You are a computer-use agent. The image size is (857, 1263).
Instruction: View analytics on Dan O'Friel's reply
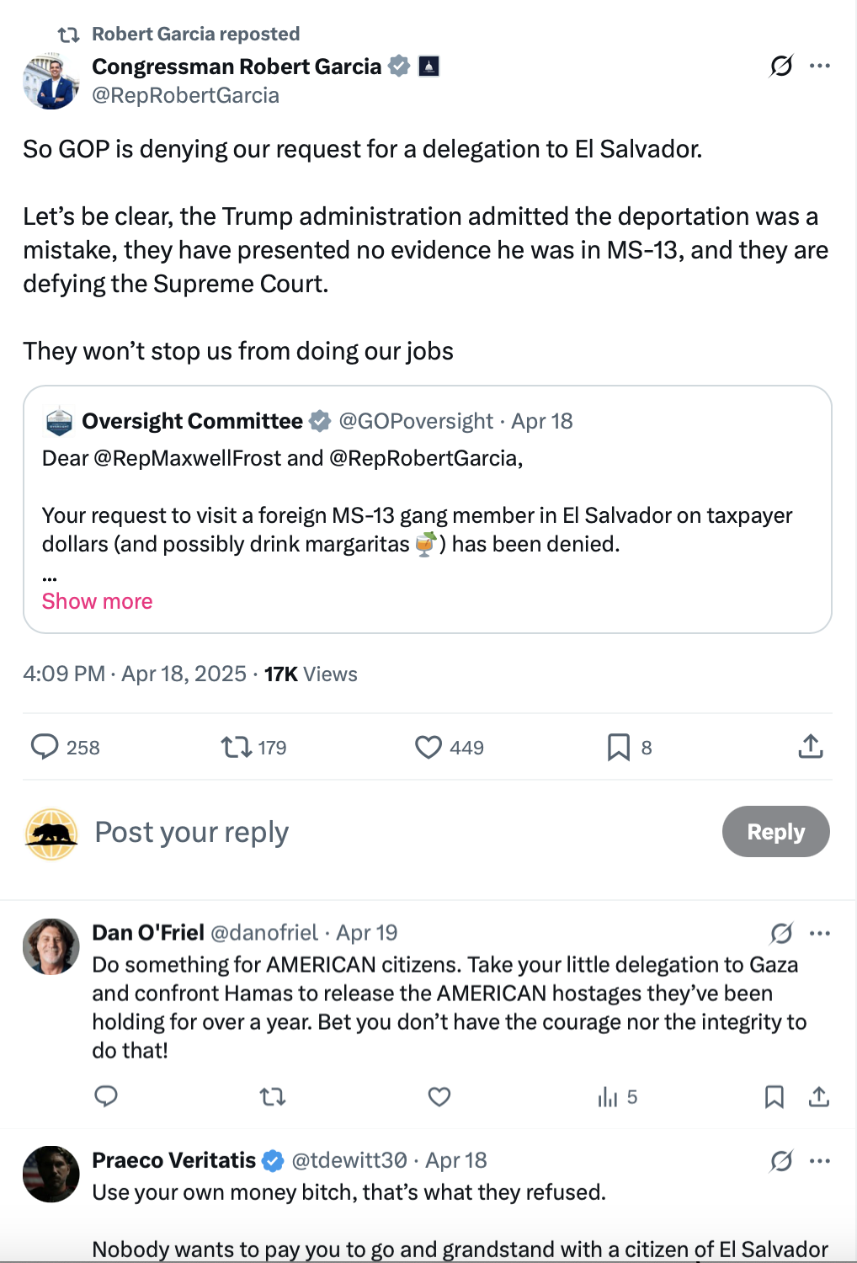(608, 1096)
